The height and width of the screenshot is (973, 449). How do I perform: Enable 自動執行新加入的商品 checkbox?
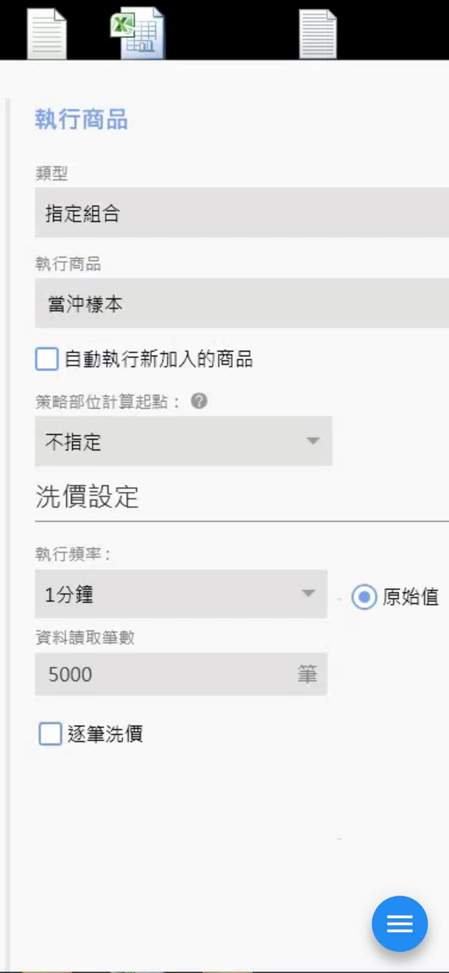(x=47, y=359)
